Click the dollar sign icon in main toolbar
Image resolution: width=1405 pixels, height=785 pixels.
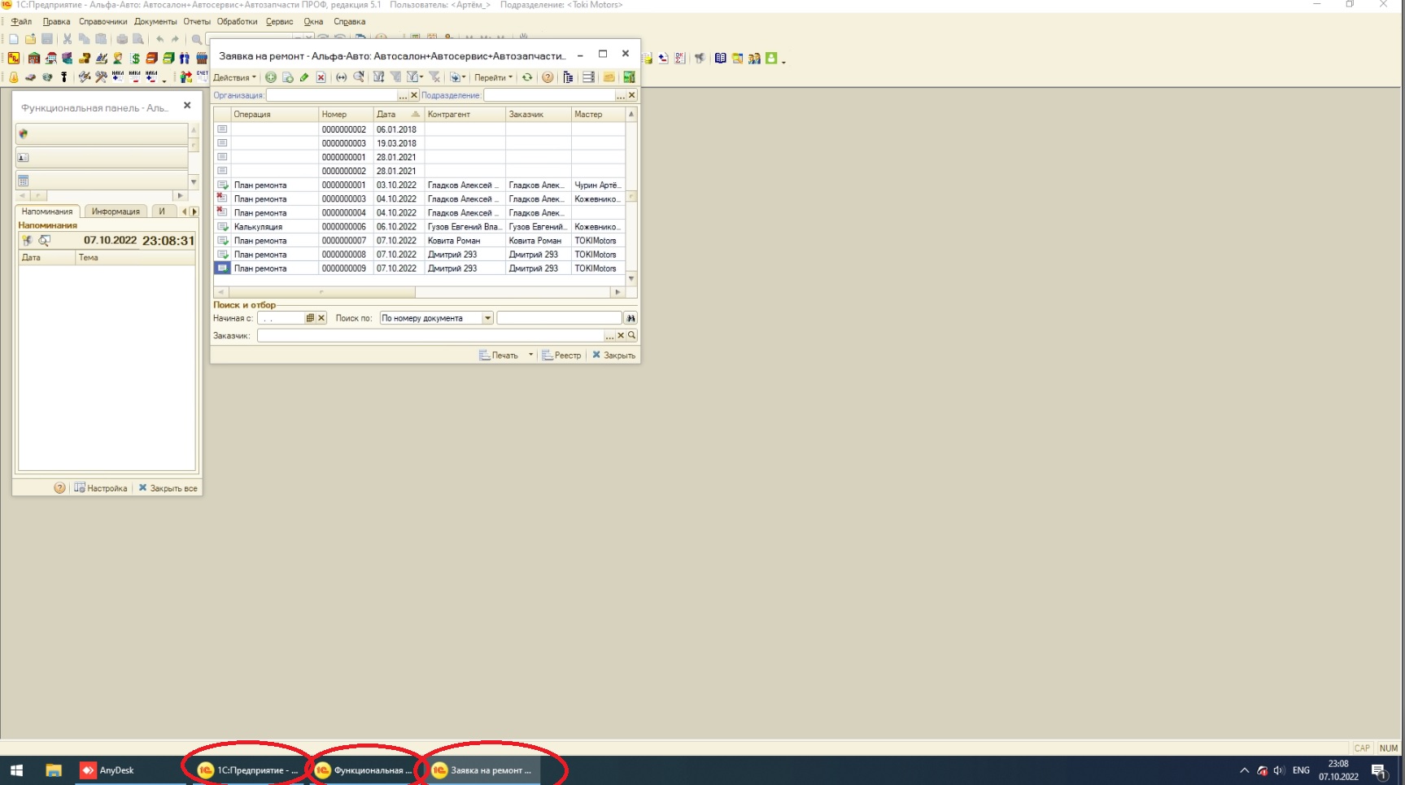(x=135, y=59)
